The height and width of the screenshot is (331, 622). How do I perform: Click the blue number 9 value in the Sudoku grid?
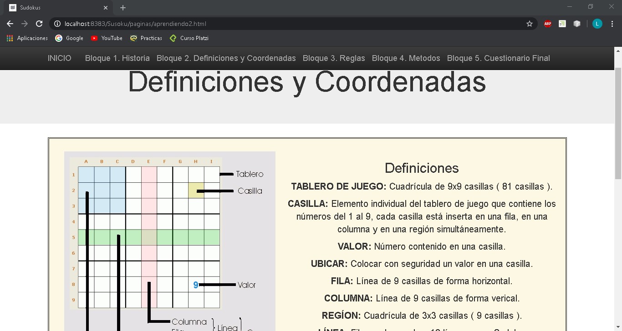(195, 284)
